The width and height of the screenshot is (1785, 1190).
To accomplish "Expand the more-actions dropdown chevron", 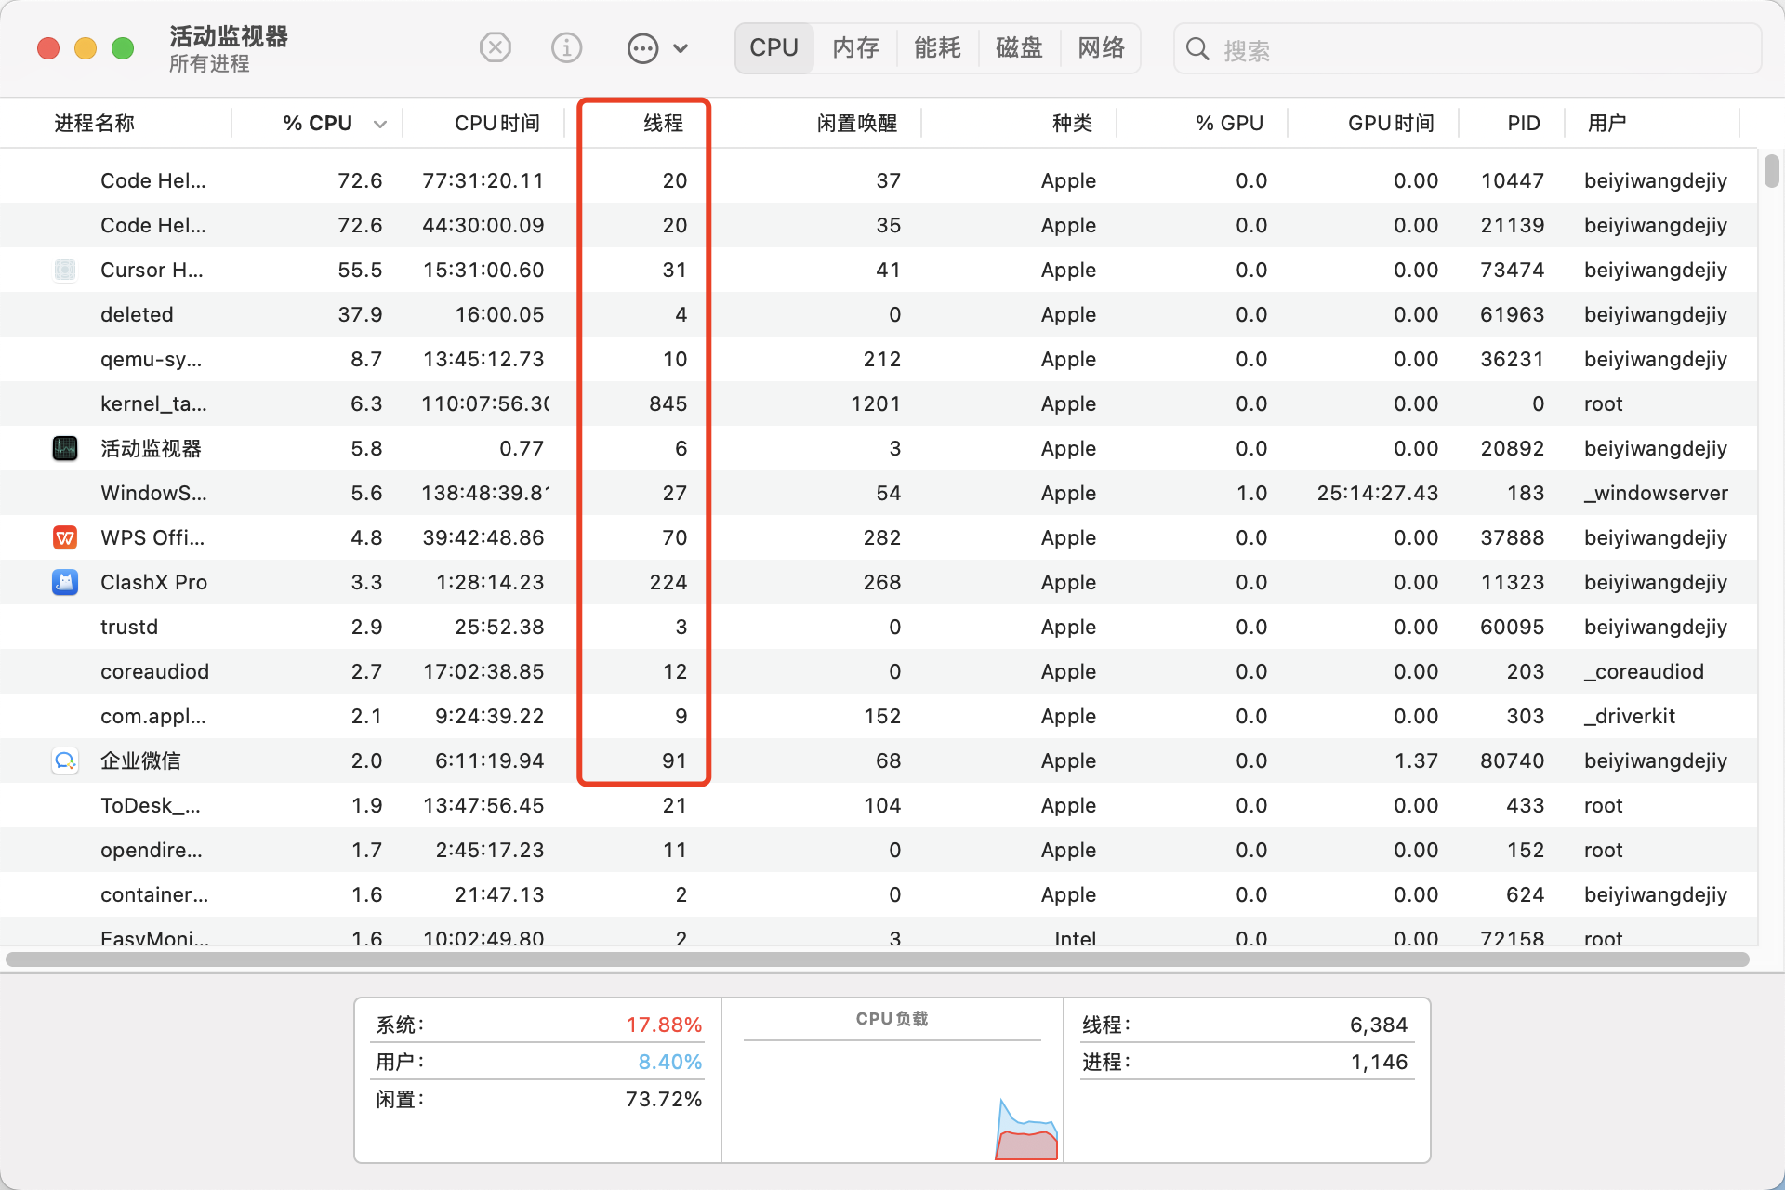I will pos(681,48).
